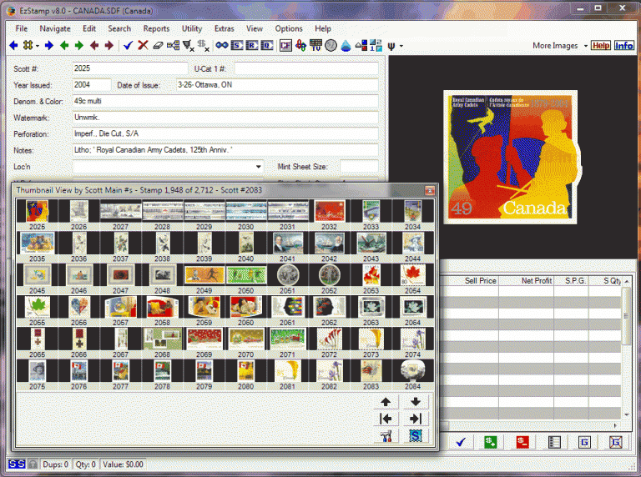Click the green dollar plus icon
This screenshot has width=641, height=477.
(491, 442)
